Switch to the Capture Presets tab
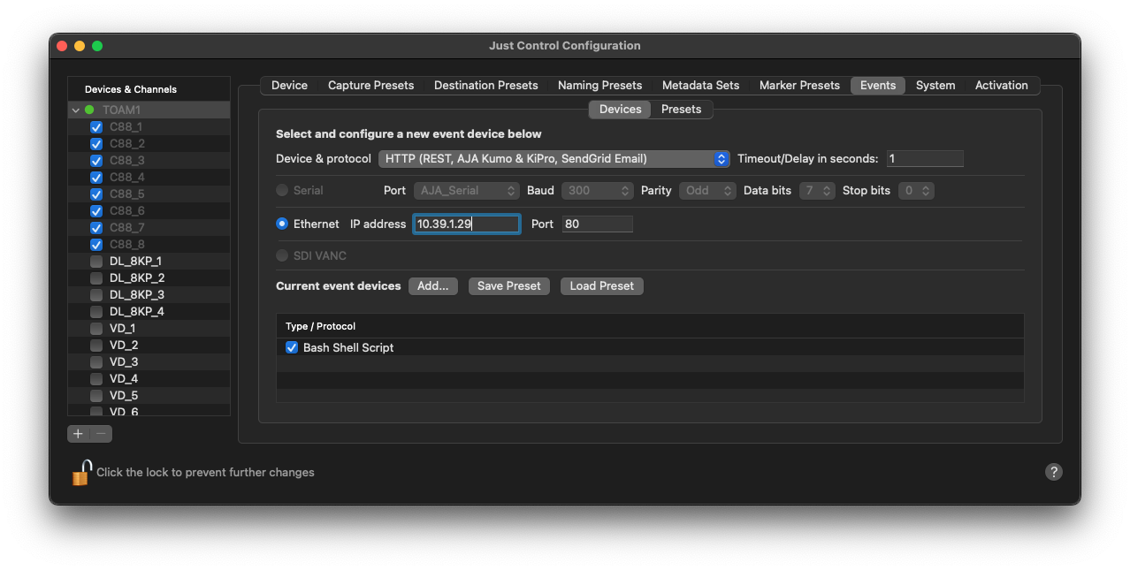Viewport: 1130px width, 570px height. click(x=370, y=86)
